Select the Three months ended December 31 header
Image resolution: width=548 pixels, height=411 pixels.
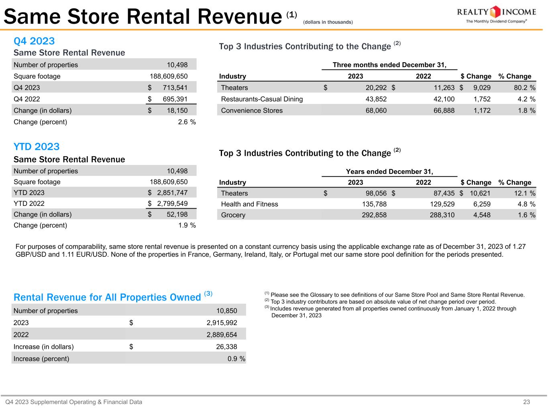(x=389, y=65)
